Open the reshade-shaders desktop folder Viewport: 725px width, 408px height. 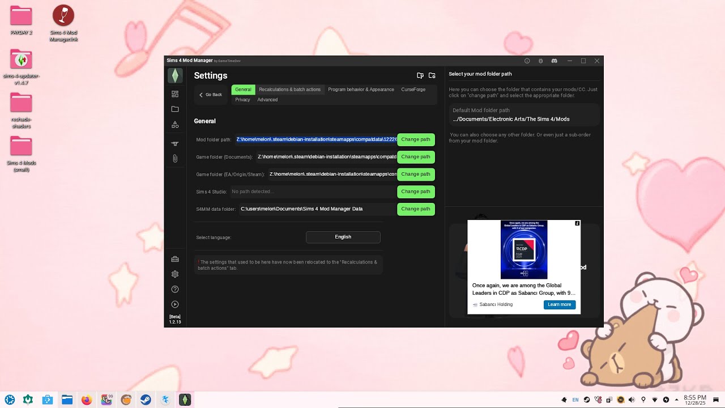[21, 110]
